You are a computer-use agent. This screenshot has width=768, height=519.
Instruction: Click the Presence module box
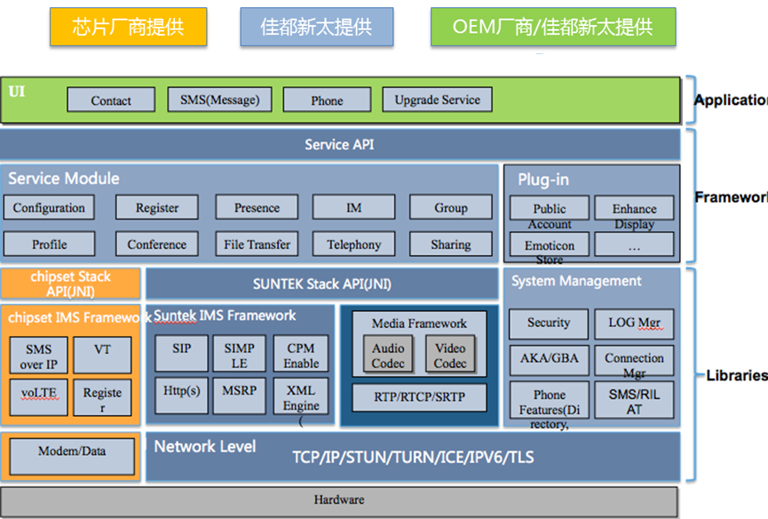tap(257, 208)
